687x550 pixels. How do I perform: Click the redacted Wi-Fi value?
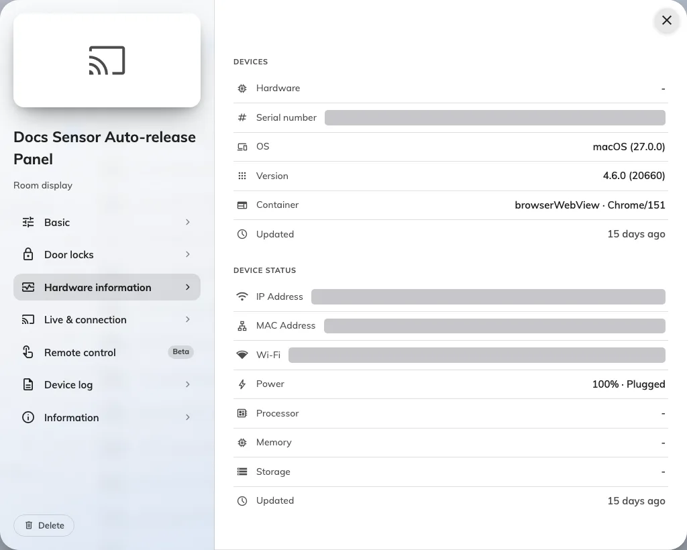(x=477, y=355)
